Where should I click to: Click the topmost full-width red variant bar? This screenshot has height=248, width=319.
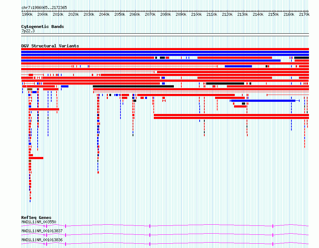(x=165, y=49)
